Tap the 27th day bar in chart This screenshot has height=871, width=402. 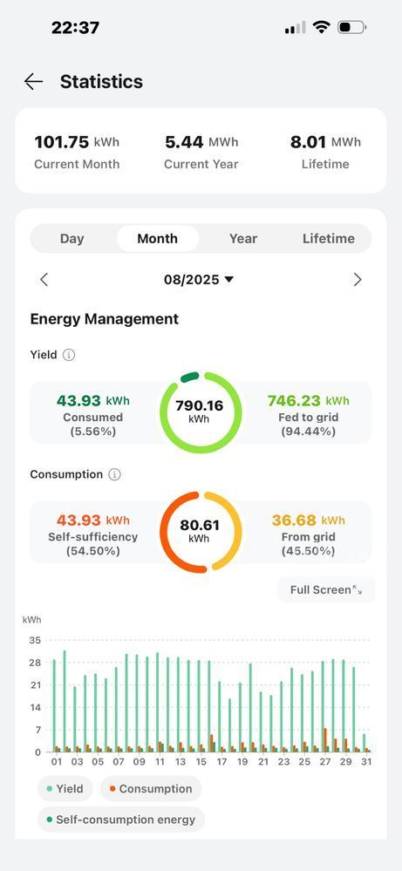pos(324,706)
